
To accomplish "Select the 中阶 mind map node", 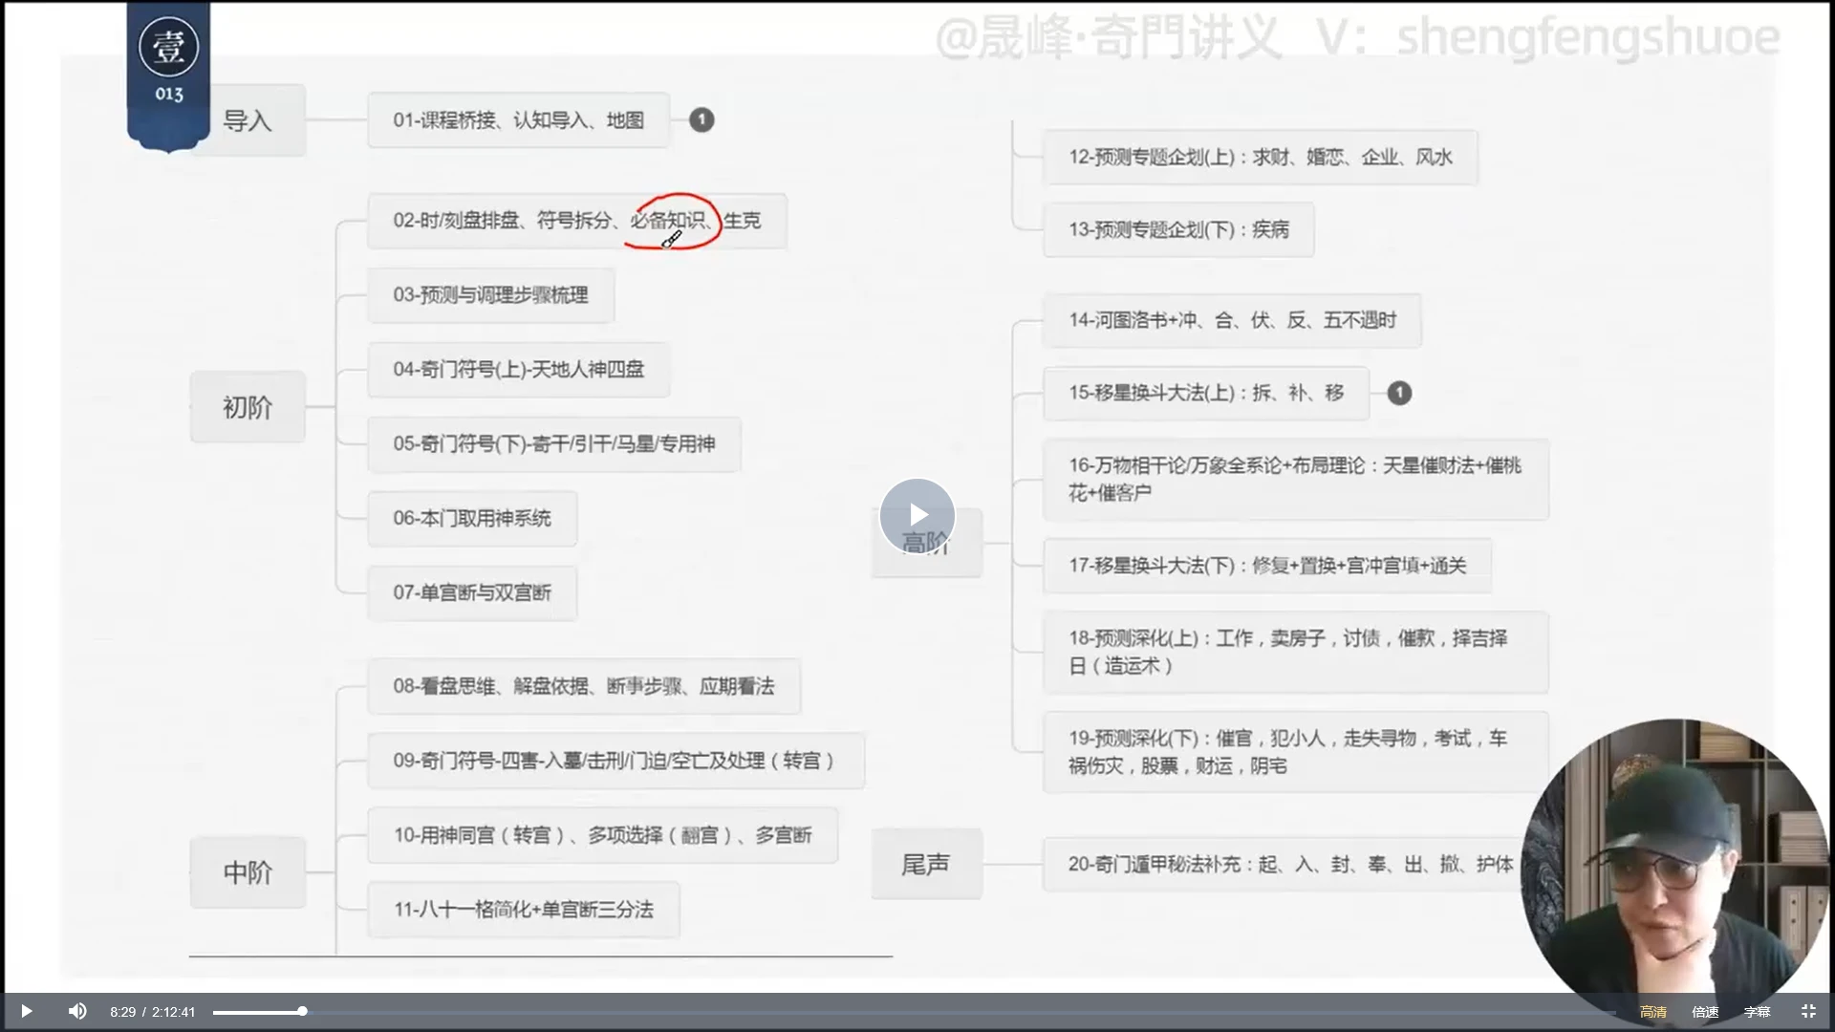I will pyautogui.click(x=248, y=872).
